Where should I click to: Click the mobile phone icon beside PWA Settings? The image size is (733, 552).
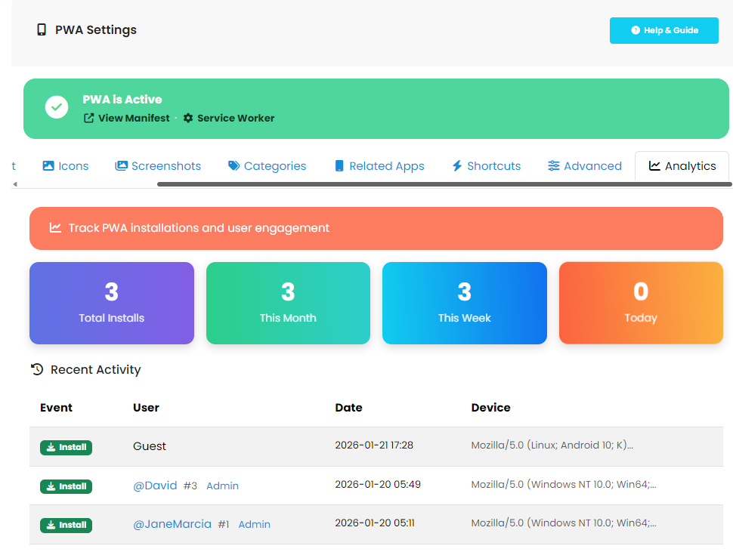tap(41, 29)
